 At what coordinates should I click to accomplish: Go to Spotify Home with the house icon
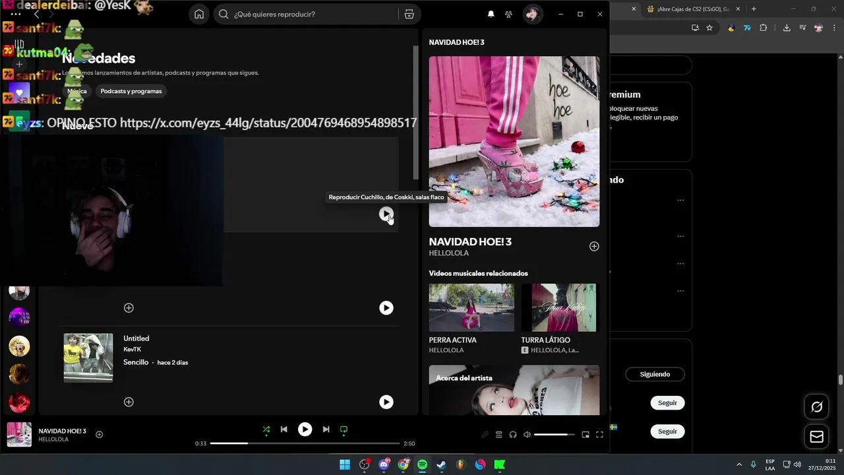point(199,15)
